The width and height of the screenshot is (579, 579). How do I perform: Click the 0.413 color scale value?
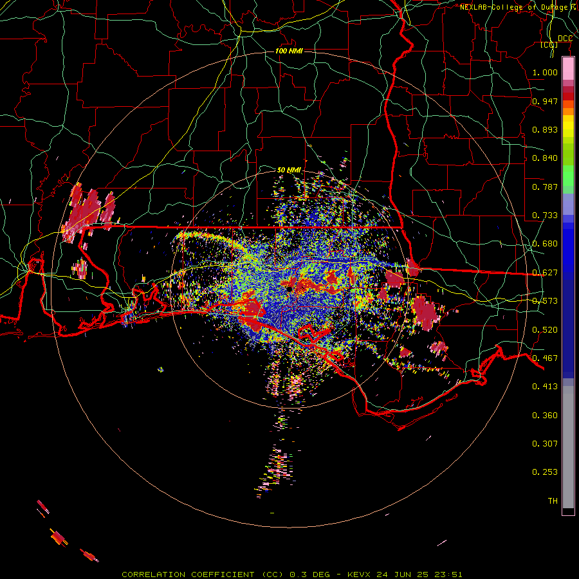pyautogui.click(x=545, y=387)
